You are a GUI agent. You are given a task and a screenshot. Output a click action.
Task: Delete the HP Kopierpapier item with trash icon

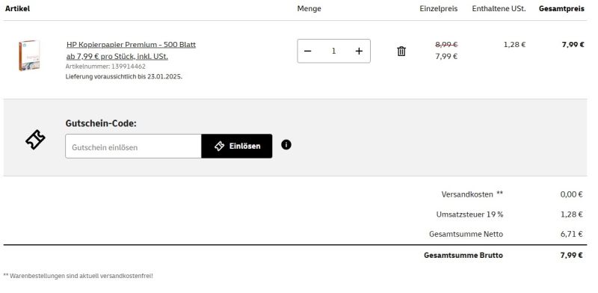[x=401, y=51]
